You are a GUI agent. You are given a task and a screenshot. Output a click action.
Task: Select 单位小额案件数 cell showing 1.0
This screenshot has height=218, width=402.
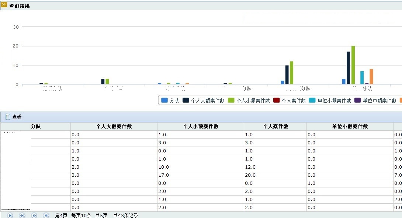pos(350,183)
